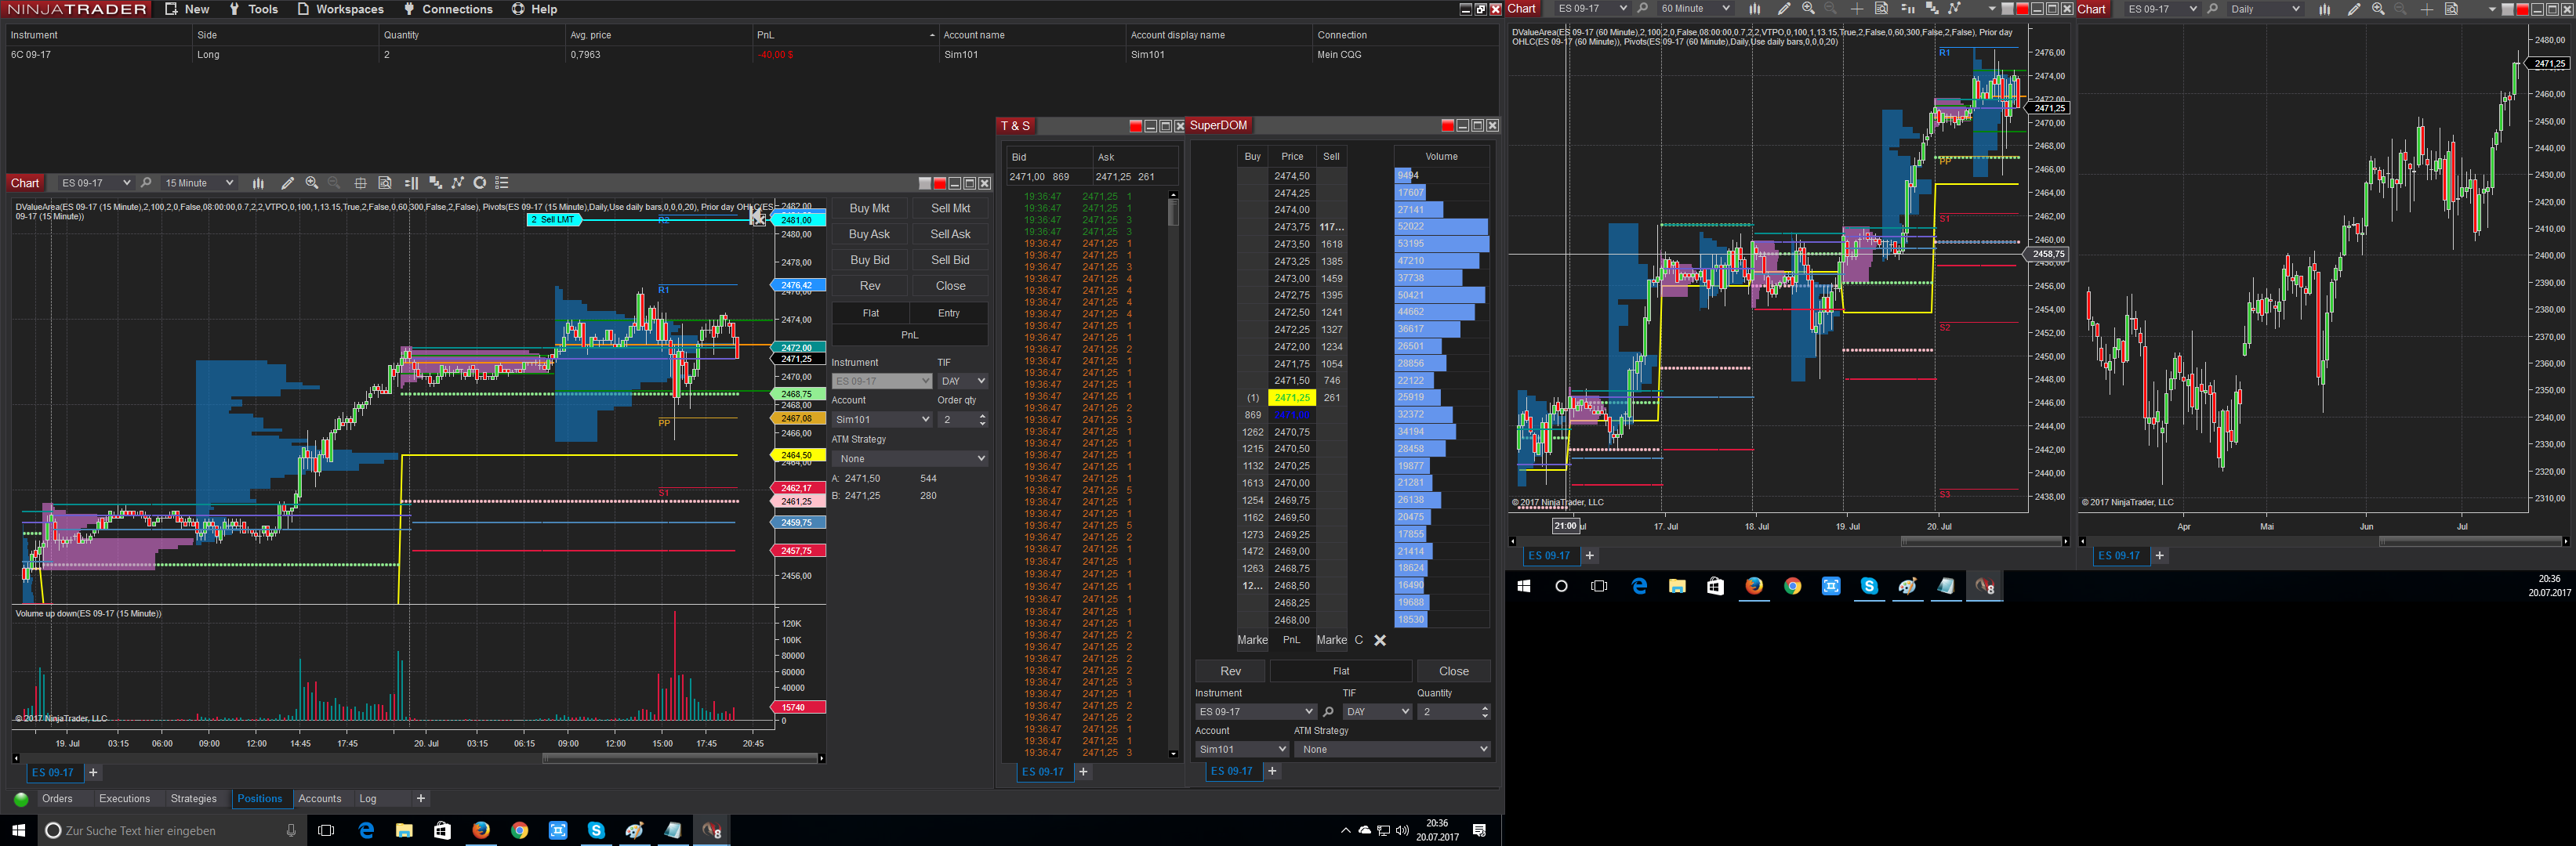
Task: Toggle red link button in T & S window
Action: [x=1135, y=126]
